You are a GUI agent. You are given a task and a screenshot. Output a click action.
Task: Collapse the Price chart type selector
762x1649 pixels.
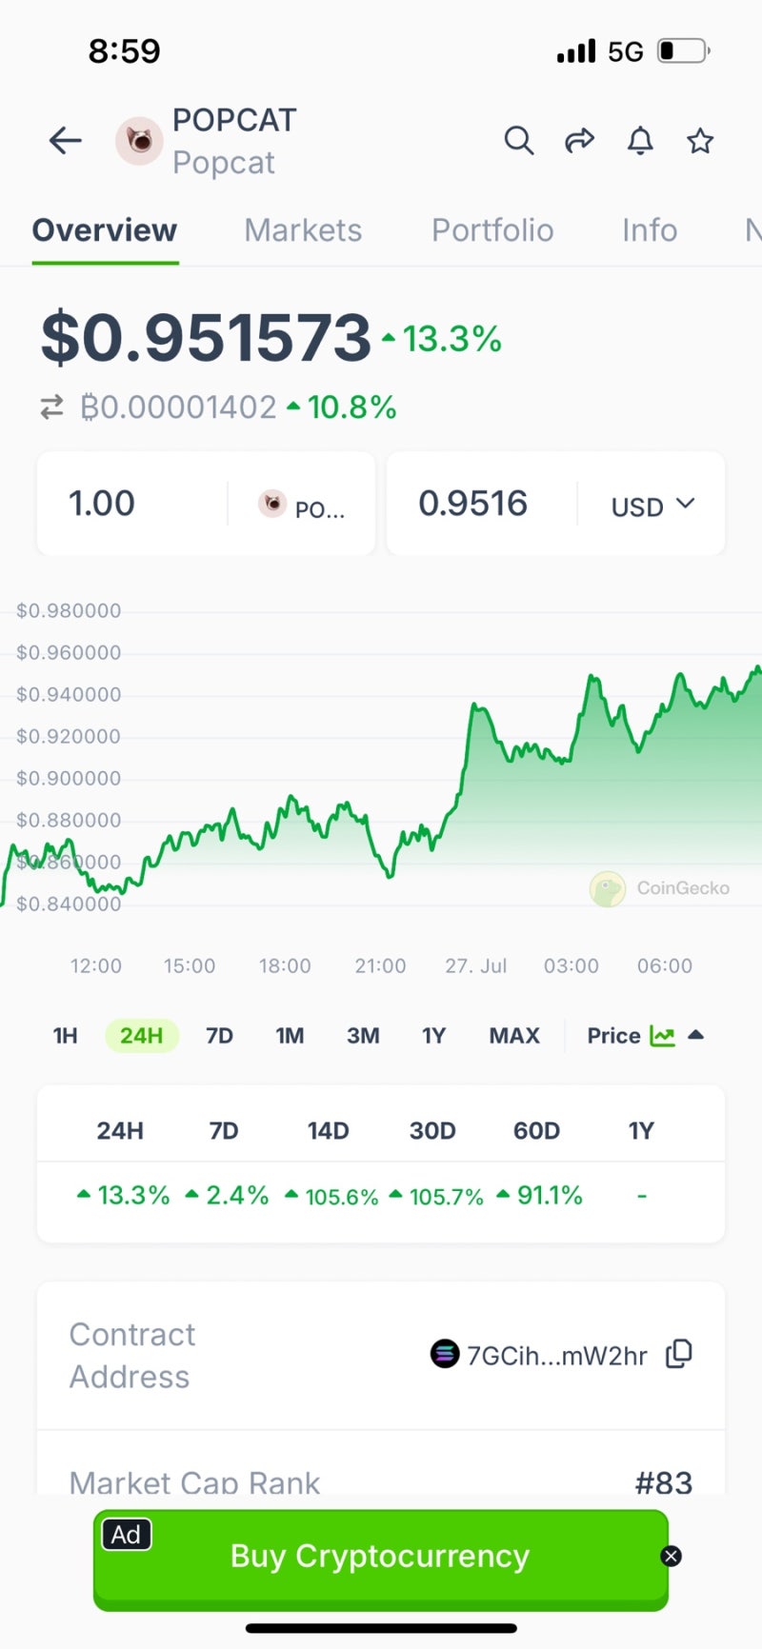point(696,1035)
